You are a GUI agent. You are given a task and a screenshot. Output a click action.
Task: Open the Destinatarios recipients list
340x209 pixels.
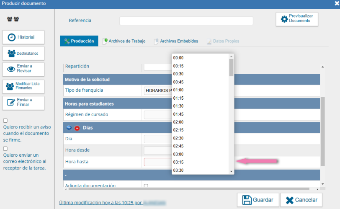click(x=23, y=54)
